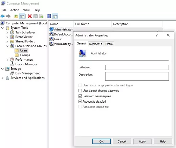
Task: Open the View menu
Action: coord(26,10)
